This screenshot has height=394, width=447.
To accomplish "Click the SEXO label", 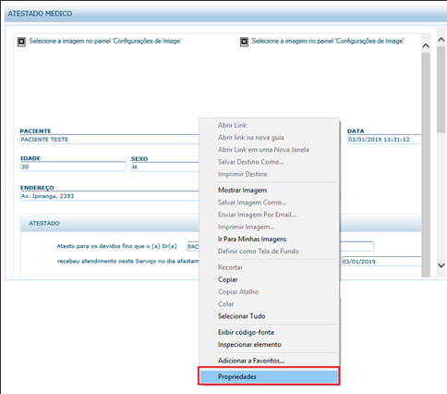I will click(139, 159).
